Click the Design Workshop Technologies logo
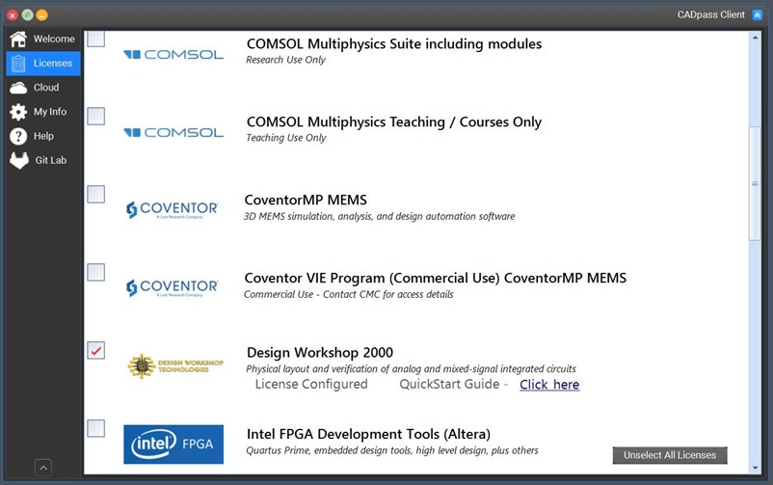773x485 pixels. click(x=175, y=366)
